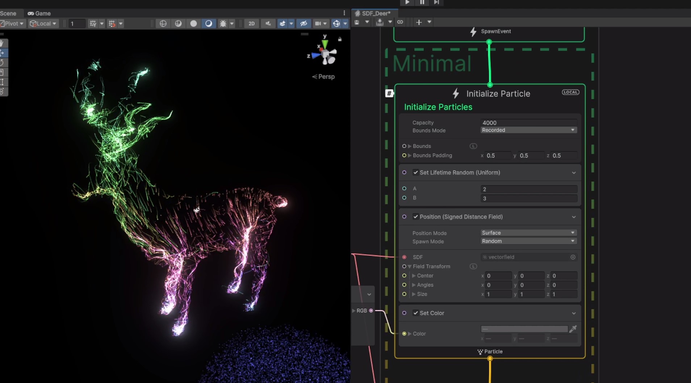
Task: Toggle Bounds local space L badge
Action: (473, 146)
